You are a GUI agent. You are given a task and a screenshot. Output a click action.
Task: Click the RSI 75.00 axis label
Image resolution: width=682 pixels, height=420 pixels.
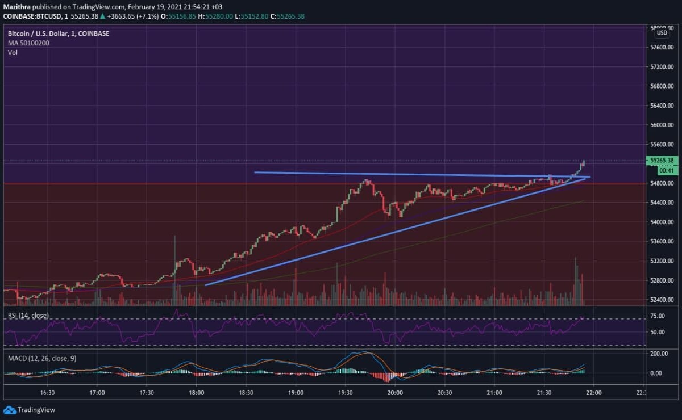coord(658,316)
